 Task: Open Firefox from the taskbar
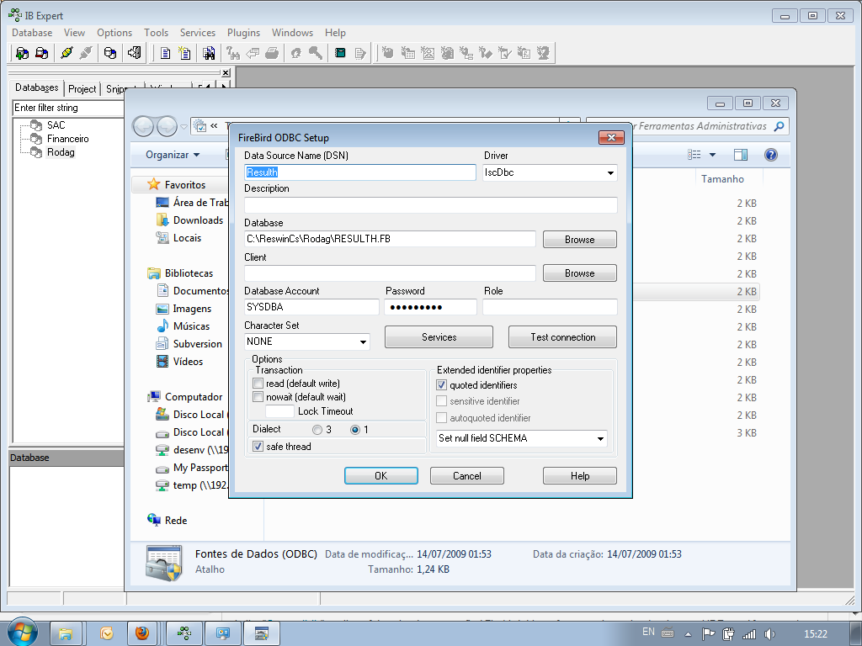(x=142, y=633)
